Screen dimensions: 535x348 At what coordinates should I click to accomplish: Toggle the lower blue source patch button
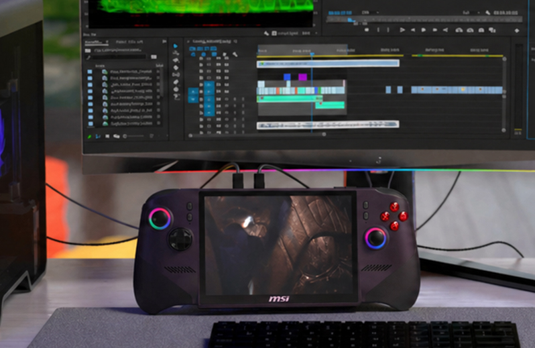click(193, 99)
